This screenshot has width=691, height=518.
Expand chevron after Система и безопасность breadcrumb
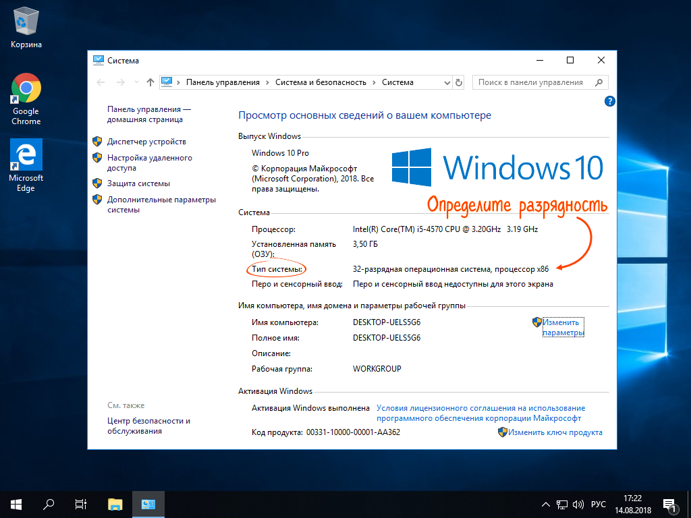(x=374, y=82)
